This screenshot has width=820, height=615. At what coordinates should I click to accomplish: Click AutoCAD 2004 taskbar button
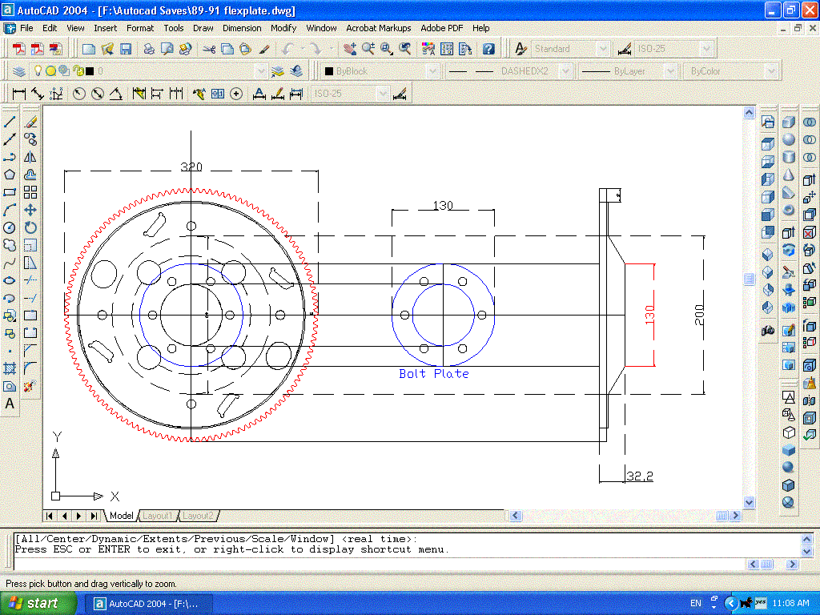(149, 603)
